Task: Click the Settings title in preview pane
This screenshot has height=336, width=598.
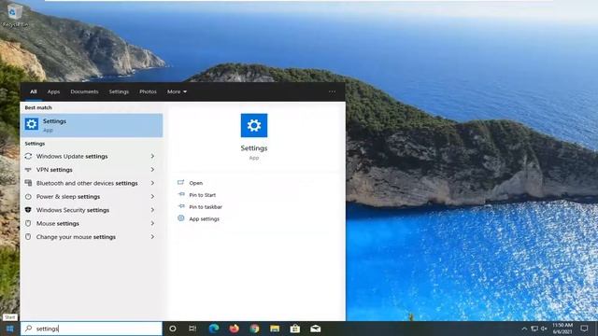Action: [x=254, y=148]
